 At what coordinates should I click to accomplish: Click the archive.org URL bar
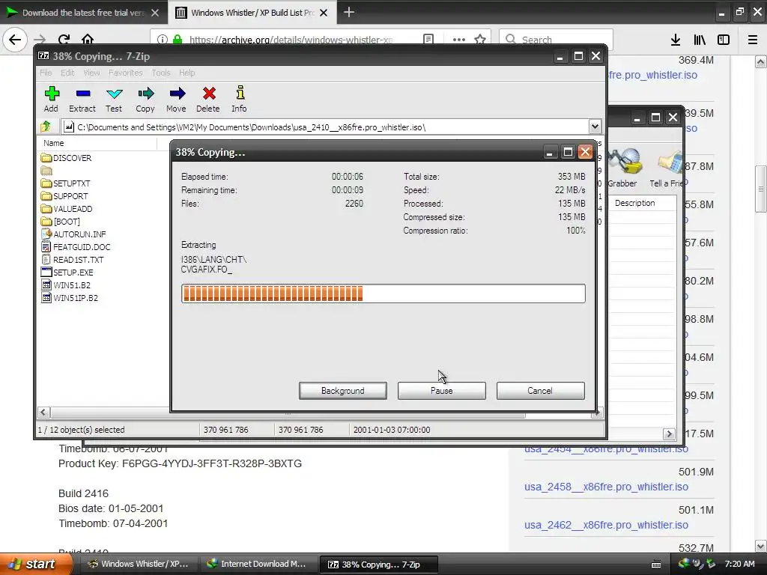coord(291,40)
